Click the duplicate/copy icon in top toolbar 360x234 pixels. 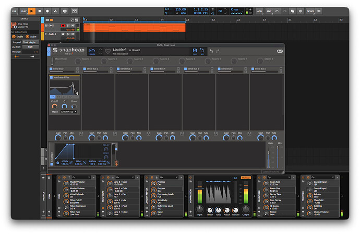click(293, 11)
